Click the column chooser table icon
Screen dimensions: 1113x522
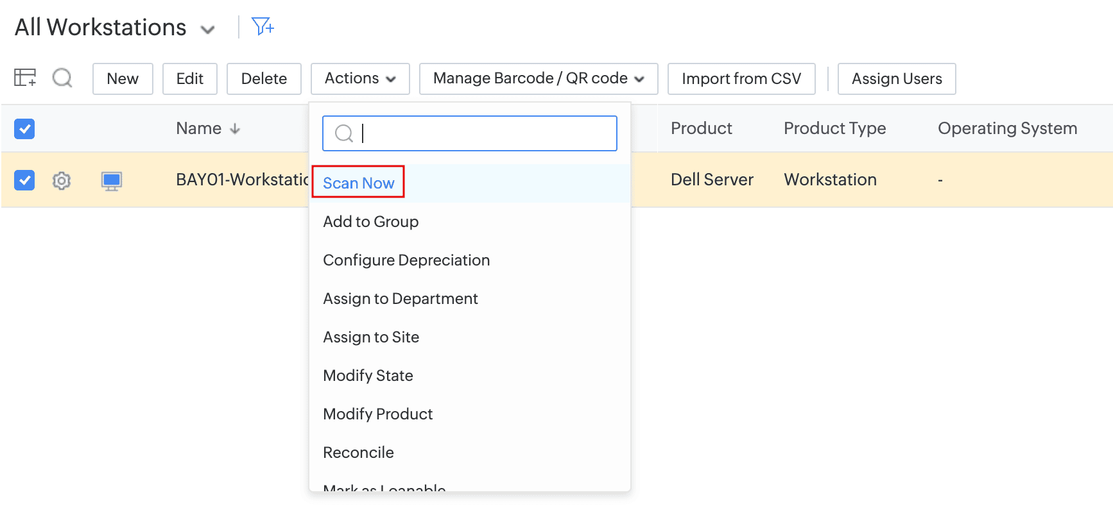click(25, 78)
